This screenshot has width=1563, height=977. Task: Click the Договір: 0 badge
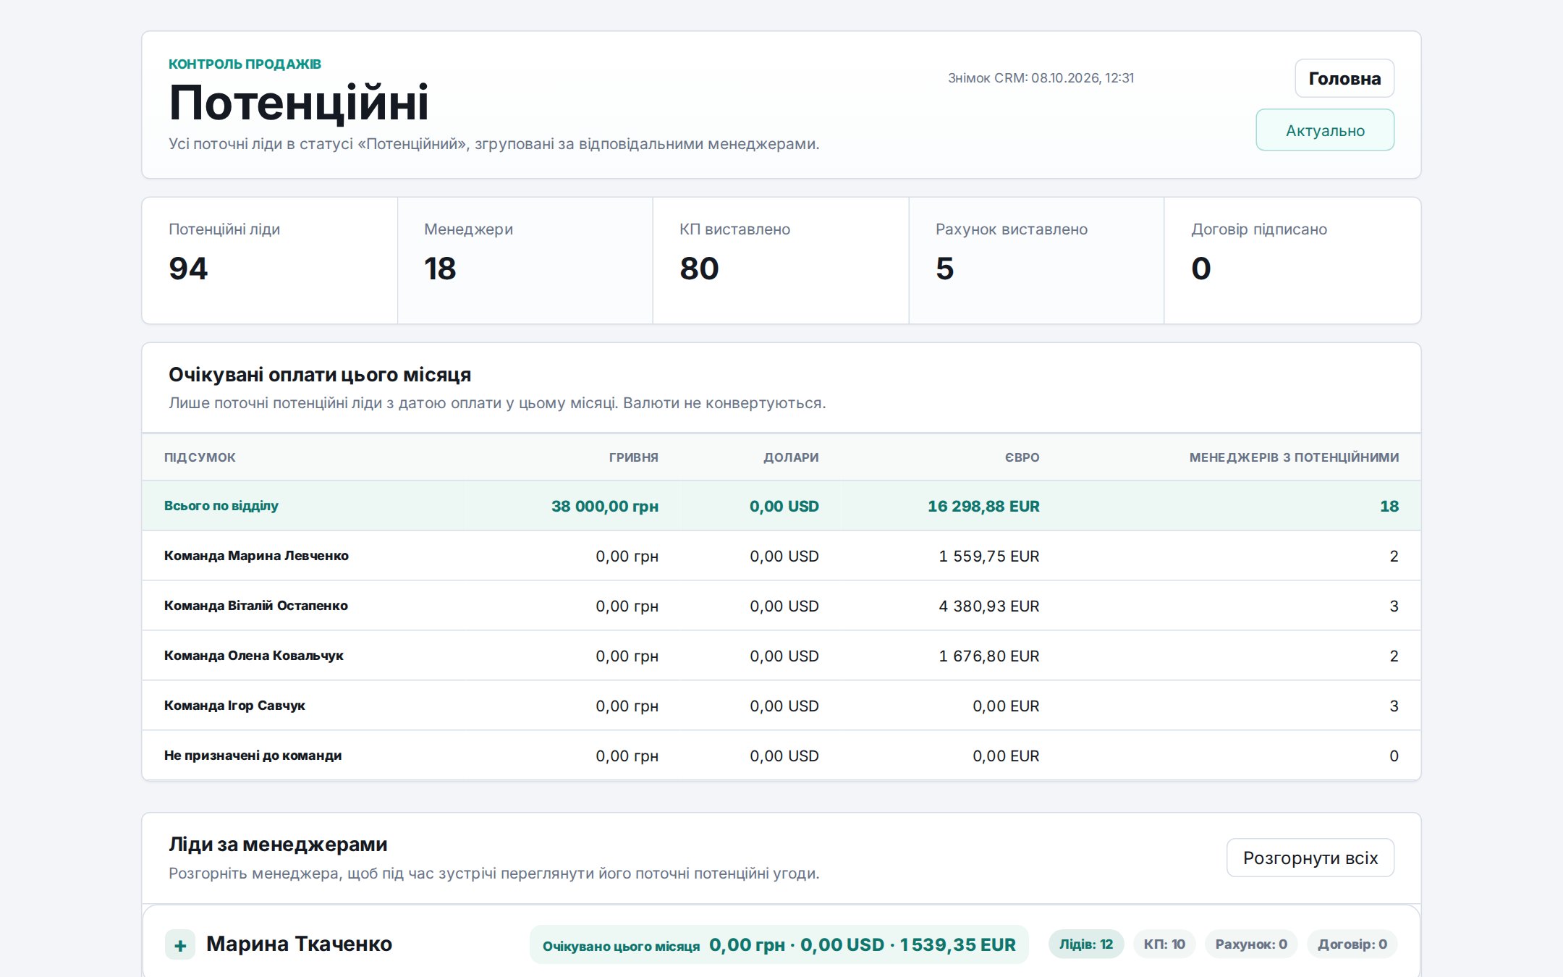click(x=1352, y=944)
